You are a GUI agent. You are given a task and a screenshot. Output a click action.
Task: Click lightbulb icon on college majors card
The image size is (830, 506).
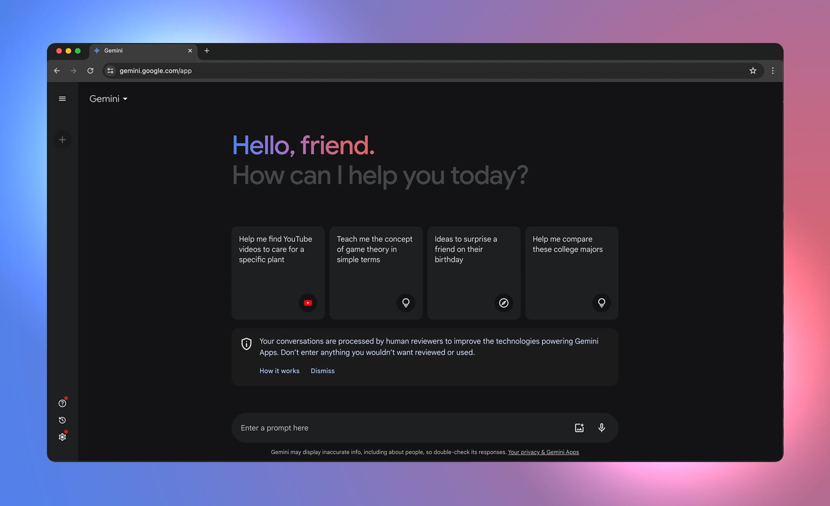point(602,303)
